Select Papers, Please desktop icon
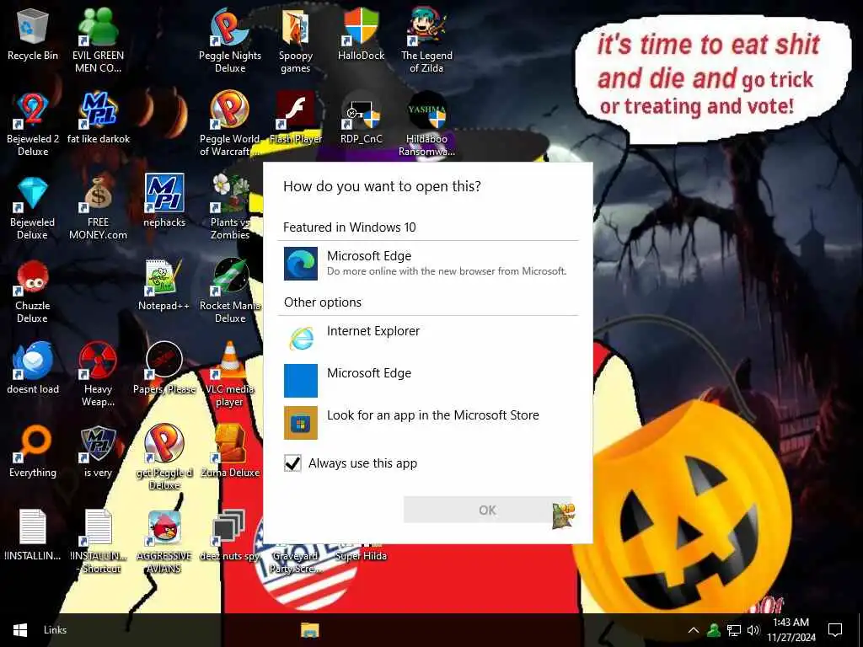 click(164, 369)
